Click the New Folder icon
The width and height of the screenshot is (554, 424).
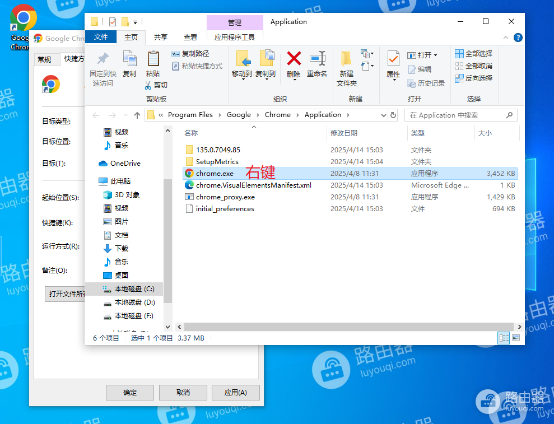(346, 58)
